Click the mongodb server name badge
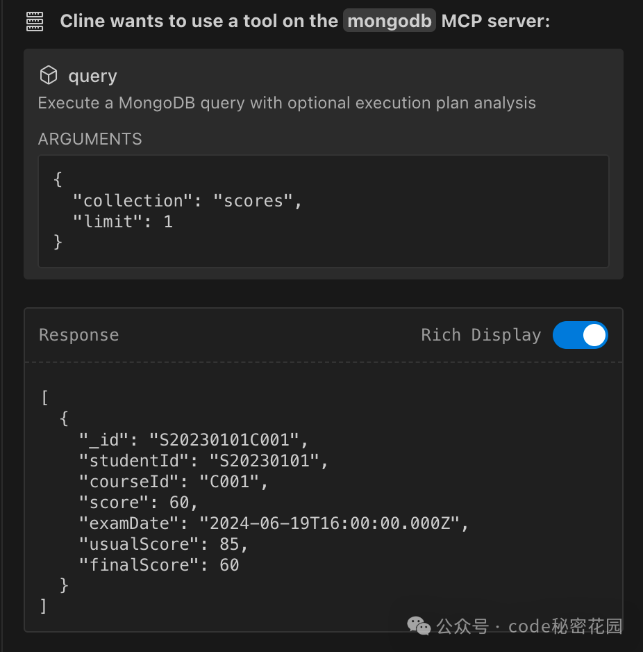The width and height of the screenshot is (643, 652). (x=390, y=21)
